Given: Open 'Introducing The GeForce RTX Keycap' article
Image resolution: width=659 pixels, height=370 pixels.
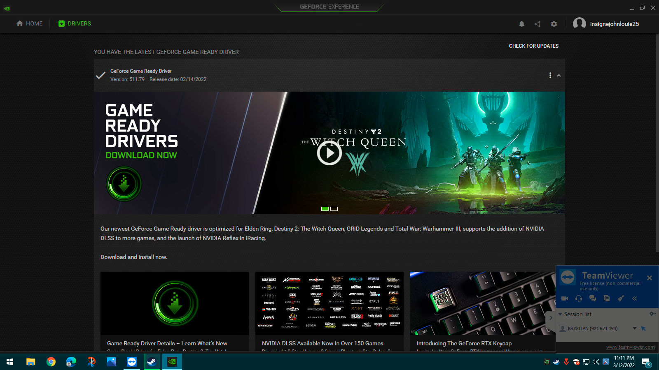Looking at the screenshot, I should (x=464, y=343).
